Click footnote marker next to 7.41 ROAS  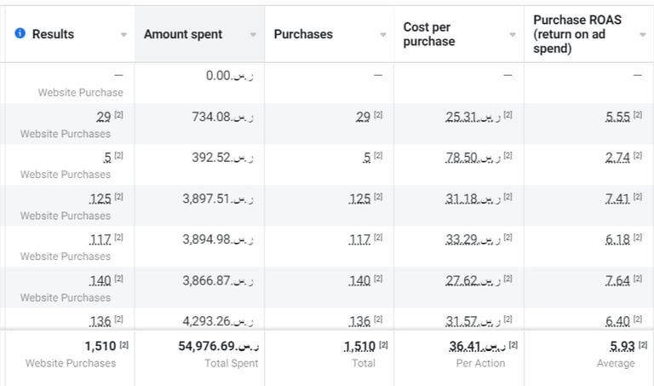pyautogui.click(x=638, y=197)
